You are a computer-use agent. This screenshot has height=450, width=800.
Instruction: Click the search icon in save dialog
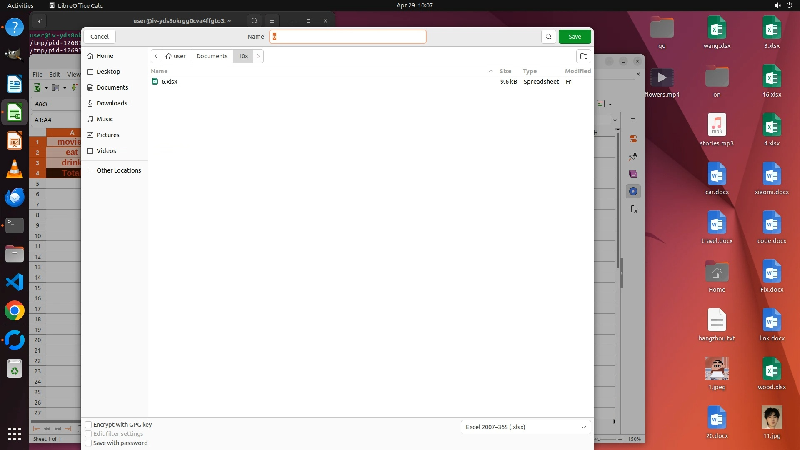(x=548, y=37)
